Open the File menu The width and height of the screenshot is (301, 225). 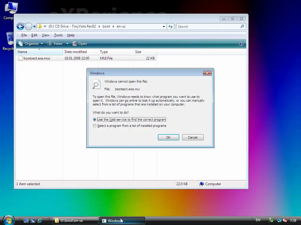coord(24,35)
